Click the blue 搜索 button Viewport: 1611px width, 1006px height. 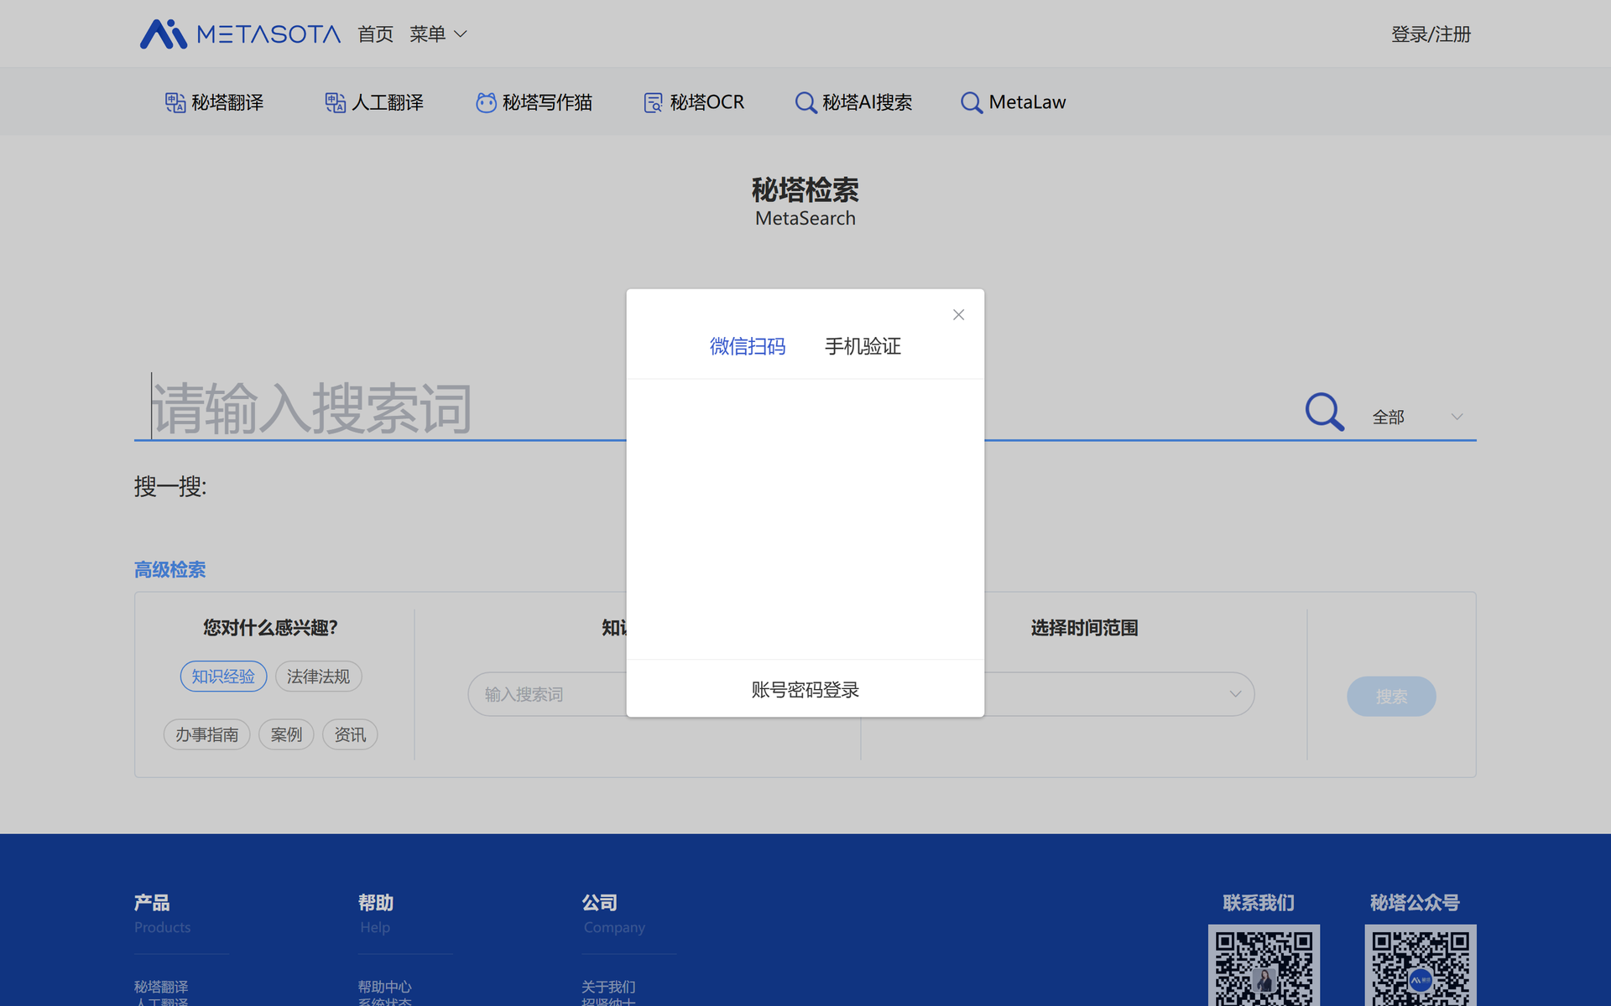click(1391, 697)
